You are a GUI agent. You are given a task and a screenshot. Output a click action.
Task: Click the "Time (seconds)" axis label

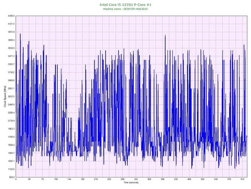pos(131,183)
